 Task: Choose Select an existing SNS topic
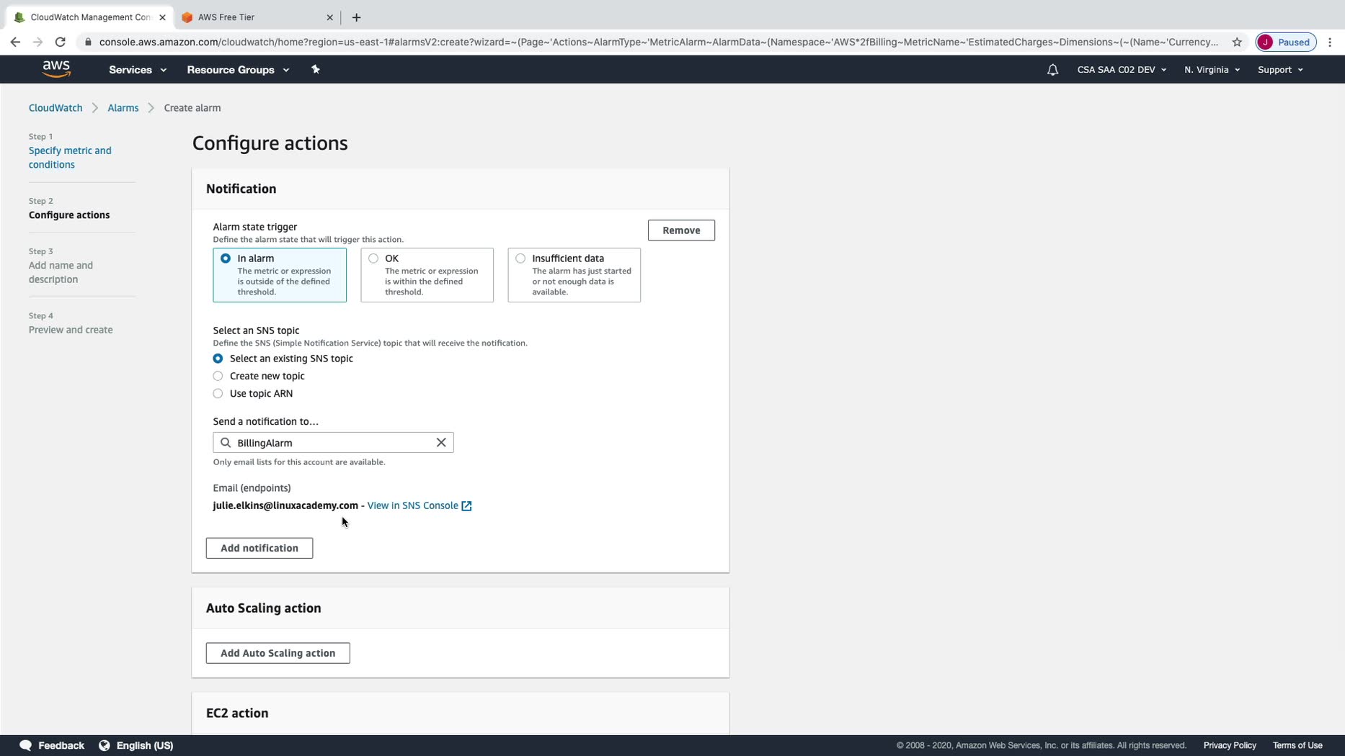pos(218,359)
